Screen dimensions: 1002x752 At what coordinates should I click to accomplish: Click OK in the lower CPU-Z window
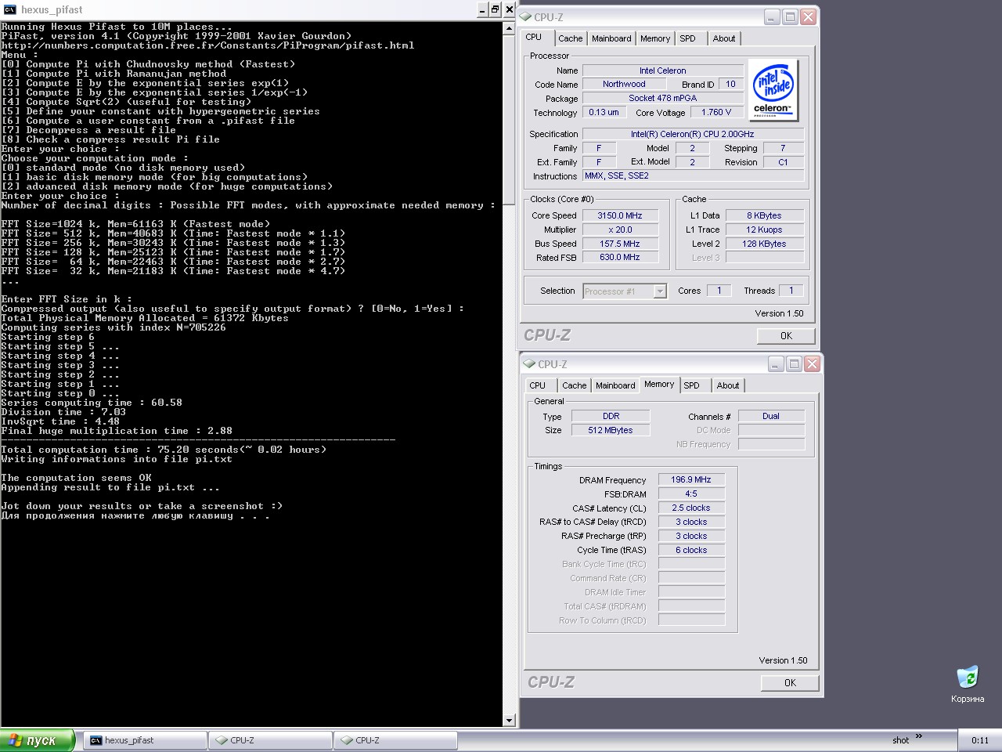click(791, 683)
